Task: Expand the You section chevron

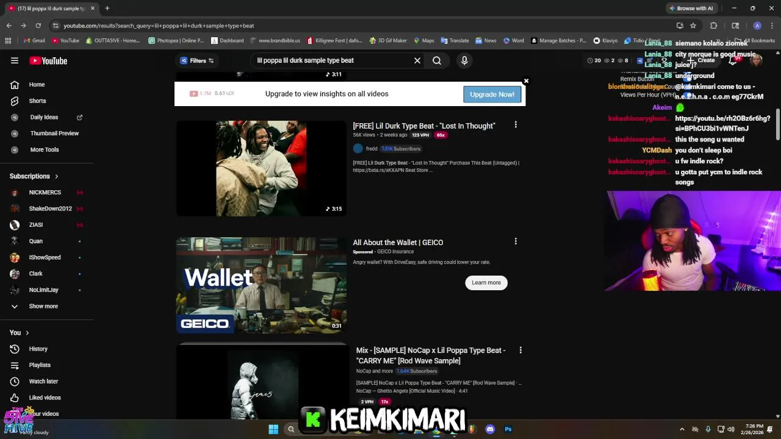Action: (x=27, y=333)
